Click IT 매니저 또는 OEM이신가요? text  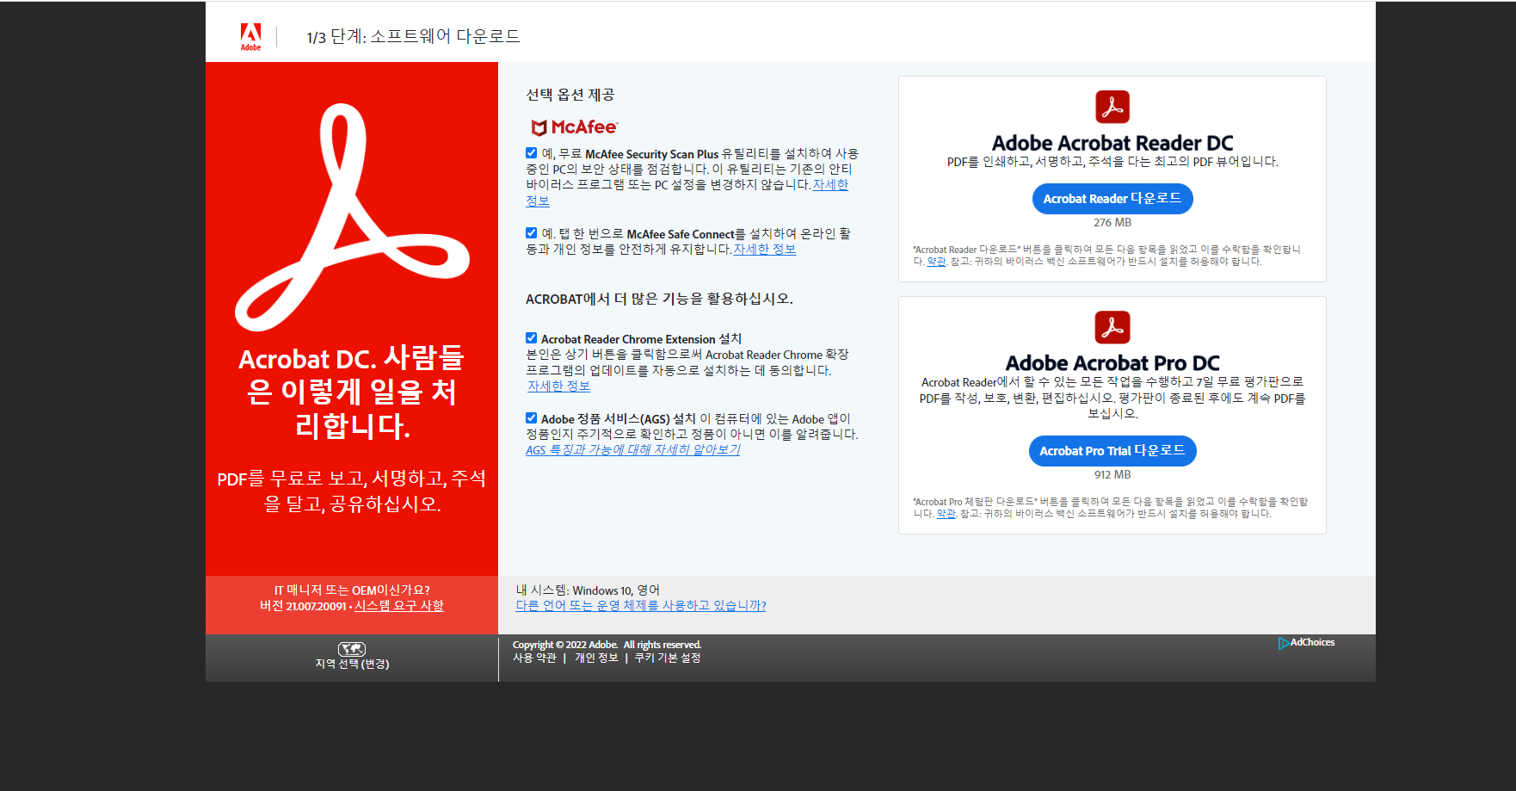[x=352, y=590]
